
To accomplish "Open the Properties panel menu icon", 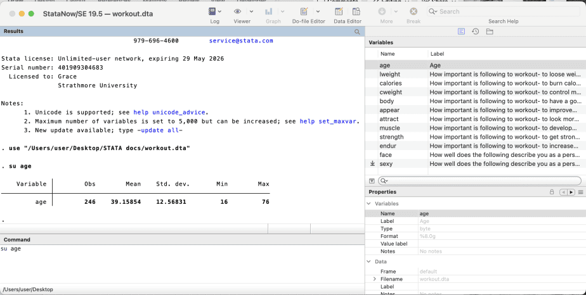I will tap(580, 192).
